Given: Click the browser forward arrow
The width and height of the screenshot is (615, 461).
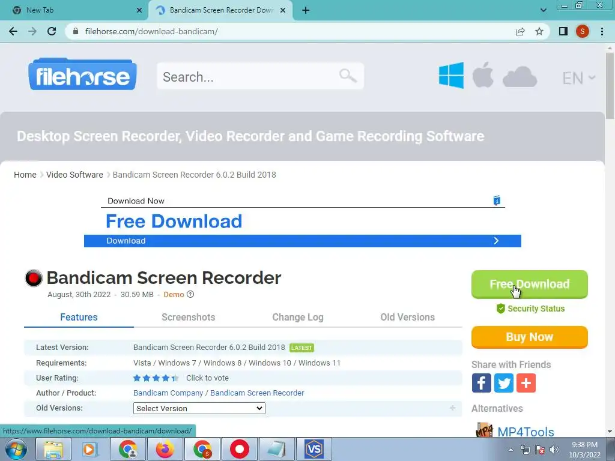Looking at the screenshot, I should (x=32, y=31).
